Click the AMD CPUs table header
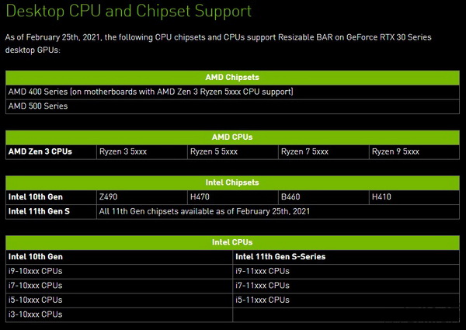 point(232,137)
